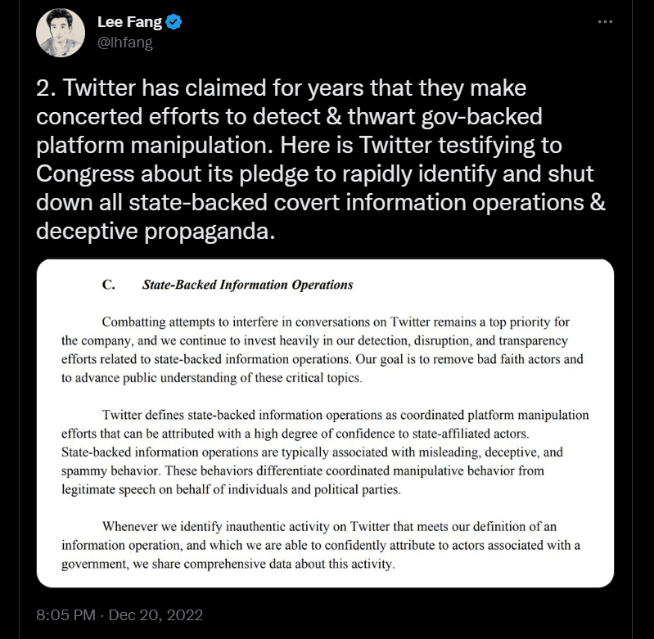
Task: Click the paragraph starting "Combatting attempts"
Action: (325, 349)
